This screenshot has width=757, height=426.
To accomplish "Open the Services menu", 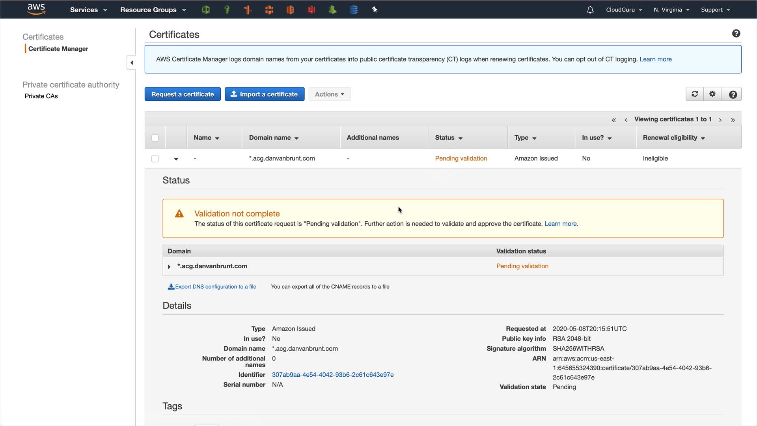I will click(88, 10).
